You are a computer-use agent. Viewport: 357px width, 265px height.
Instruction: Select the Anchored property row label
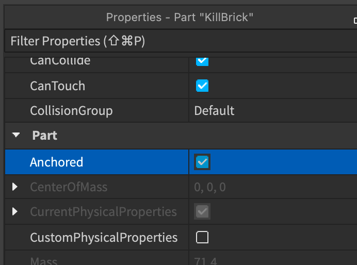tap(56, 162)
